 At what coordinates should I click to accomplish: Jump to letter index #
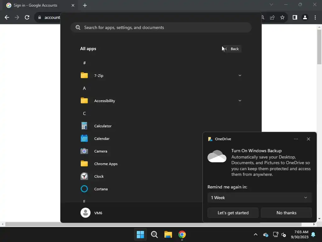84,63
